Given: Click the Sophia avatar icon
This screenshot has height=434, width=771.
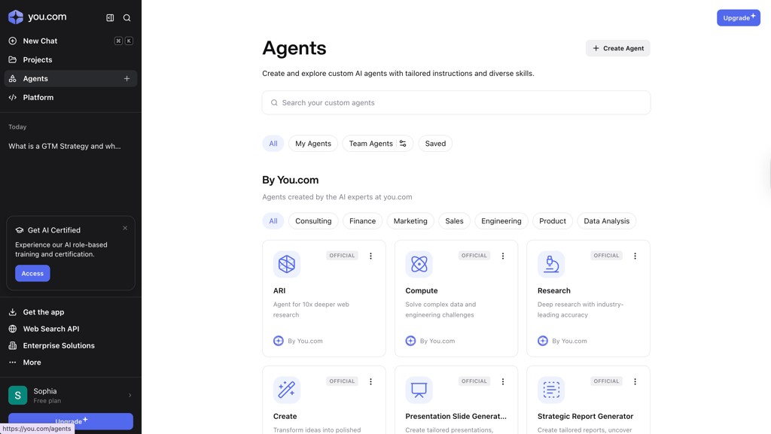Looking at the screenshot, I should tap(18, 395).
